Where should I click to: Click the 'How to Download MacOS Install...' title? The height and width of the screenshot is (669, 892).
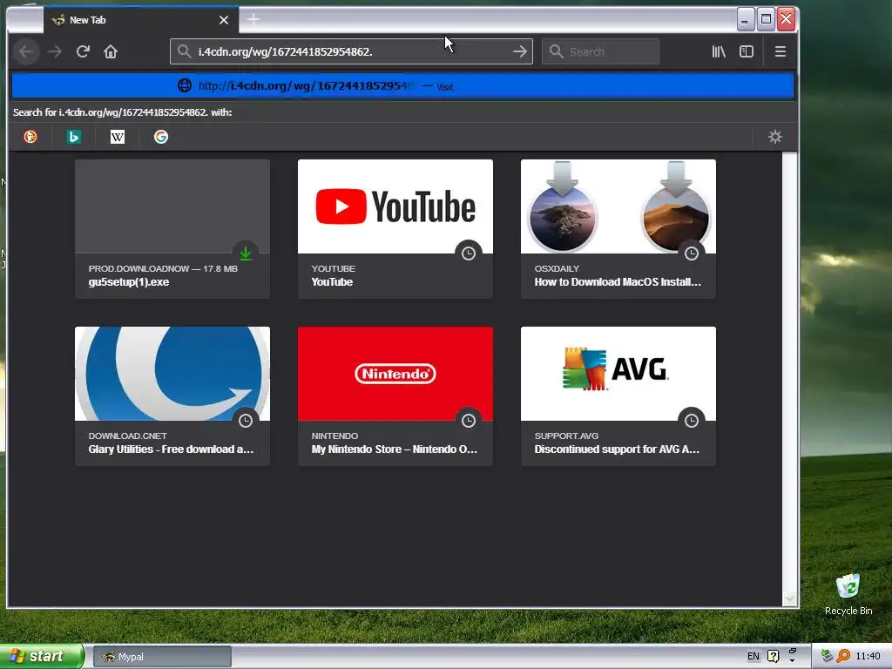tap(618, 282)
